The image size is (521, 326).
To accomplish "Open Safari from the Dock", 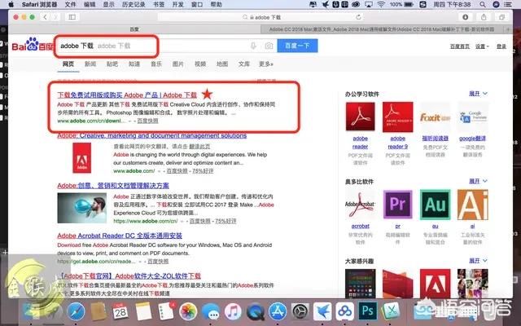I will tap(76, 312).
